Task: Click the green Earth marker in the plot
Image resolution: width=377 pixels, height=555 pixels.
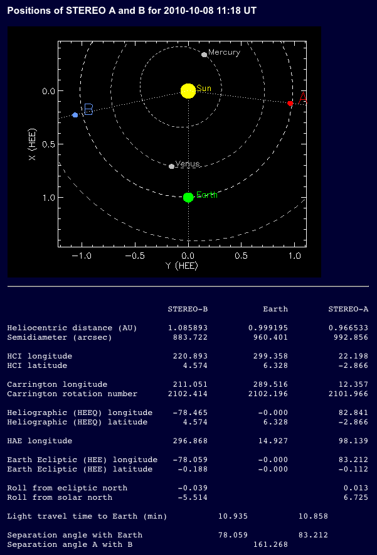Action: point(188,197)
